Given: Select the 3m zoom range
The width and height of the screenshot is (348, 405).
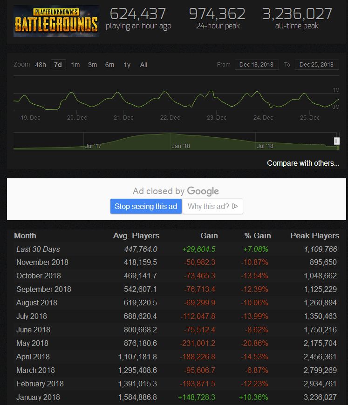Looking at the screenshot, I should [x=92, y=65].
